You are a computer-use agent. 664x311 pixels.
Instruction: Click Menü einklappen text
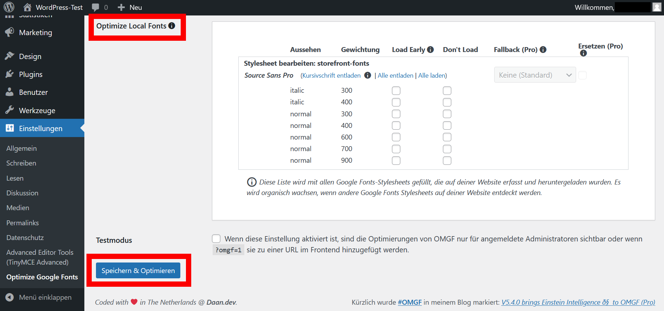click(45, 297)
